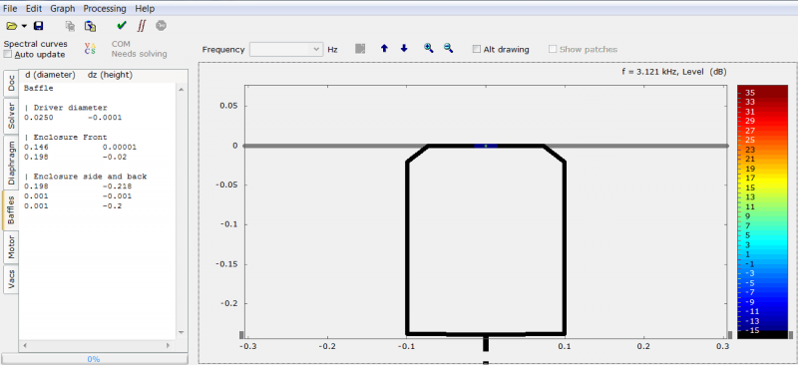The image size is (798, 365).
Task: Open the Processing menu
Action: coord(105,9)
